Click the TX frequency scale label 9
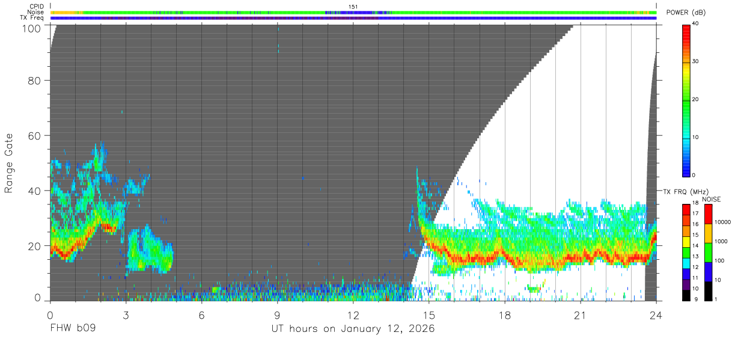 coord(695,300)
